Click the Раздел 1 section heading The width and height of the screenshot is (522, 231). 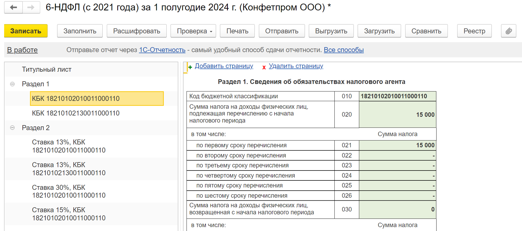click(311, 82)
